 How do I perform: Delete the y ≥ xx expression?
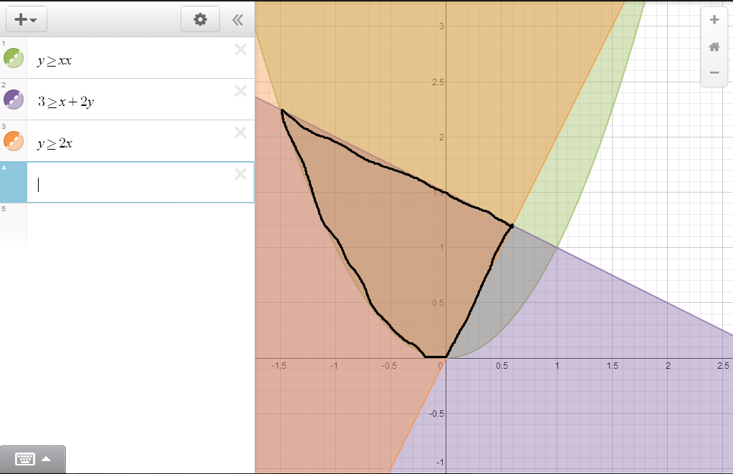pos(240,49)
